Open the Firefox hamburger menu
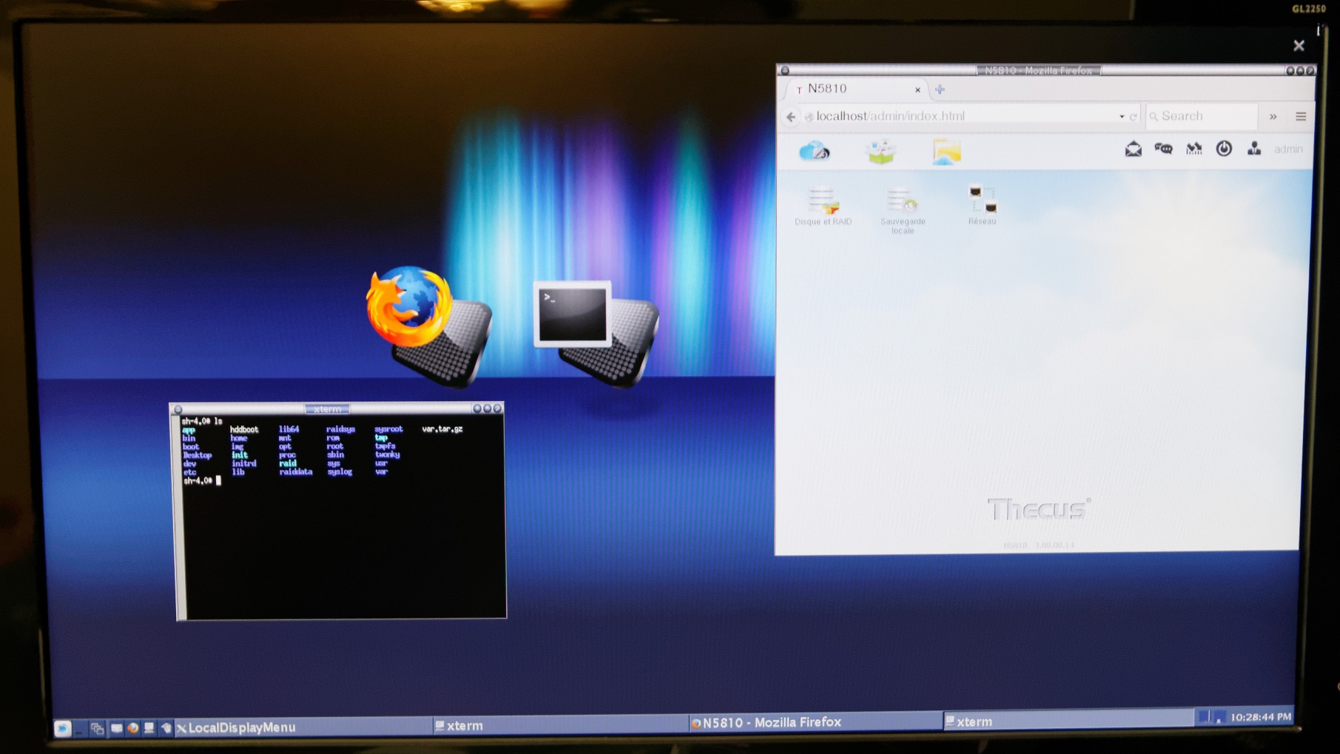Screen dimensions: 1340x754 (1300, 116)
